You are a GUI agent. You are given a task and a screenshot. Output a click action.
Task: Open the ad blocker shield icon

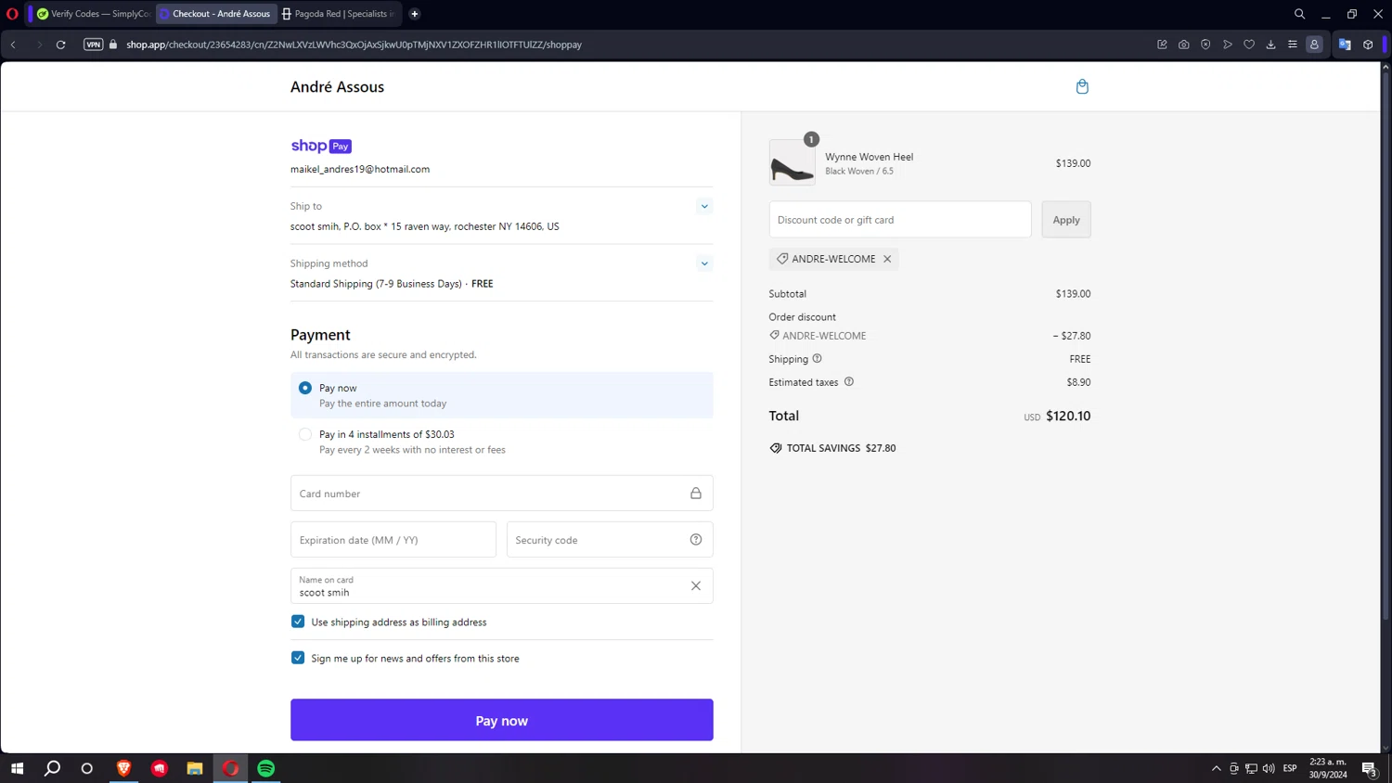pos(1205,45)
